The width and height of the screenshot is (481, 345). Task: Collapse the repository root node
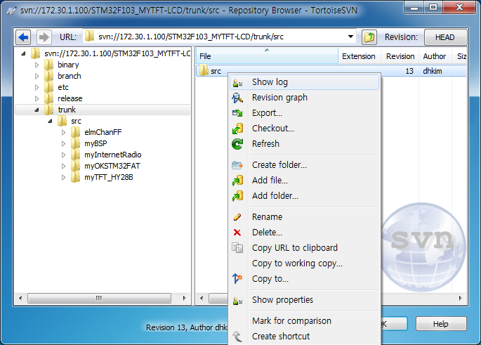click(24, 53)
